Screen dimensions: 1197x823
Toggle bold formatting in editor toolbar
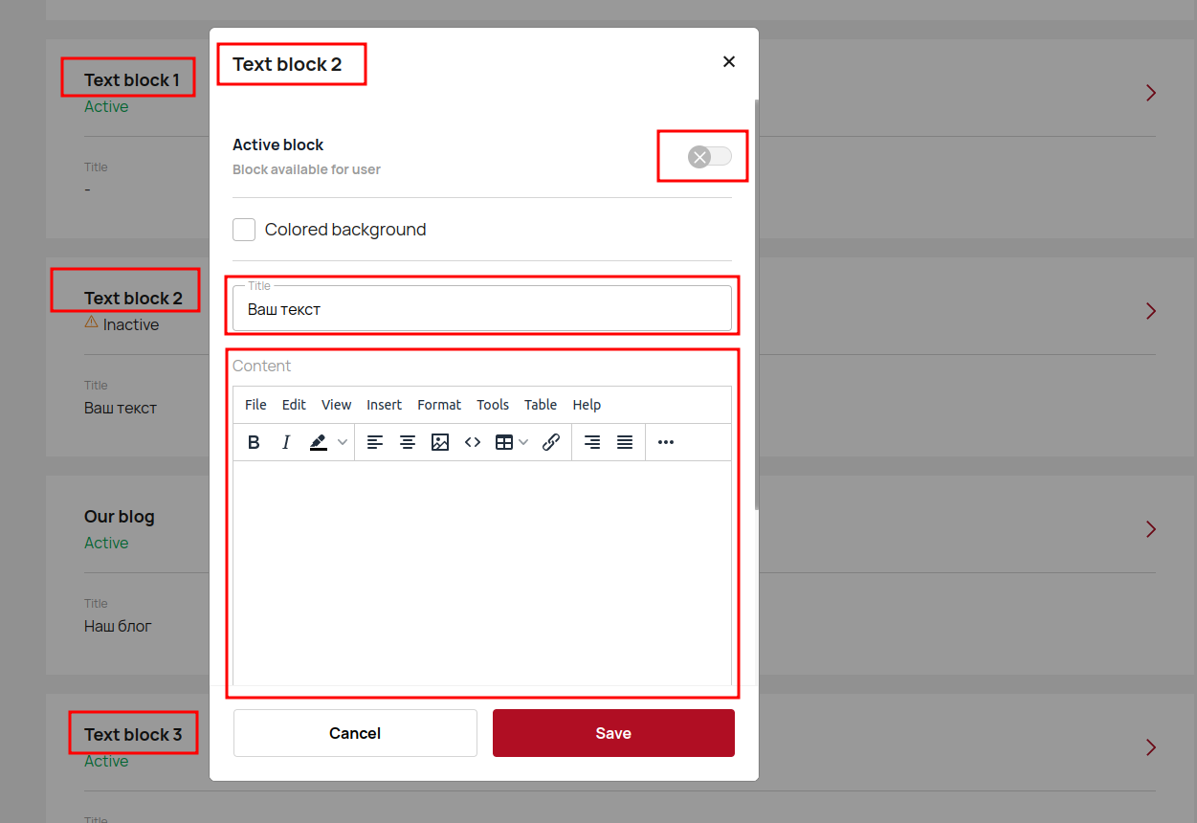[254, 442]
